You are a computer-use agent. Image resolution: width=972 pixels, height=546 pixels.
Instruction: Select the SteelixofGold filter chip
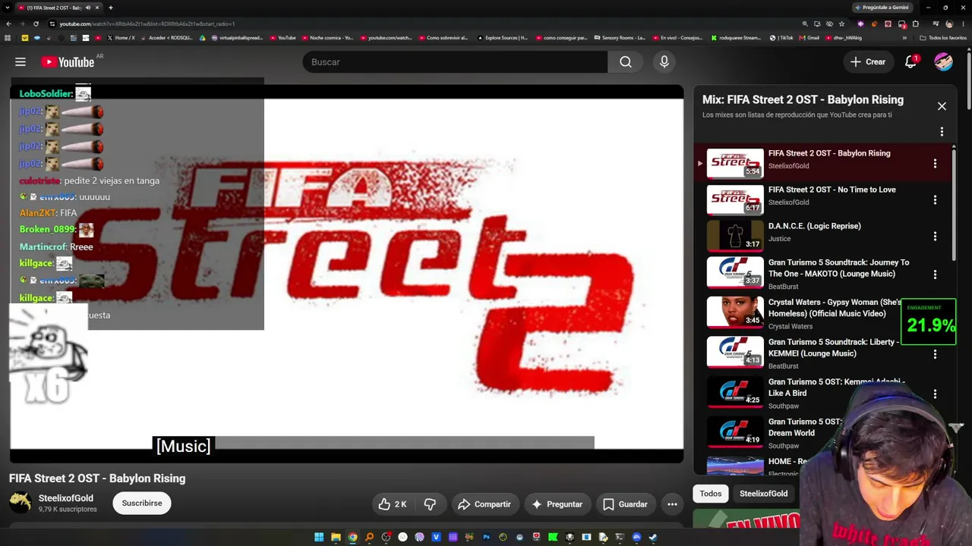pos(763,494)
